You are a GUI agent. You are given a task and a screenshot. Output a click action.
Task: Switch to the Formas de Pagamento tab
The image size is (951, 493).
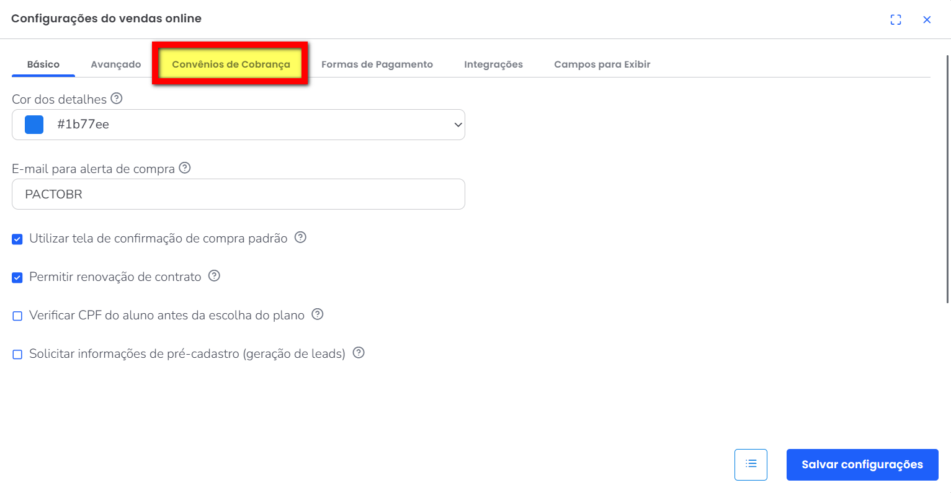tap(377, 64)
